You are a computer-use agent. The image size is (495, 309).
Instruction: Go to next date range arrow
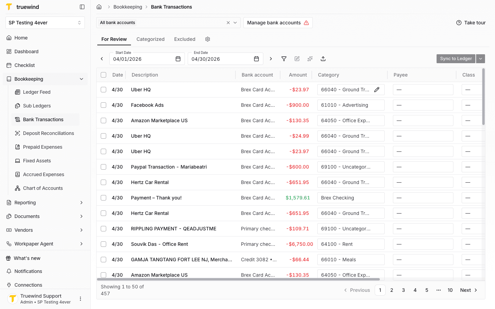pos(271,59)
